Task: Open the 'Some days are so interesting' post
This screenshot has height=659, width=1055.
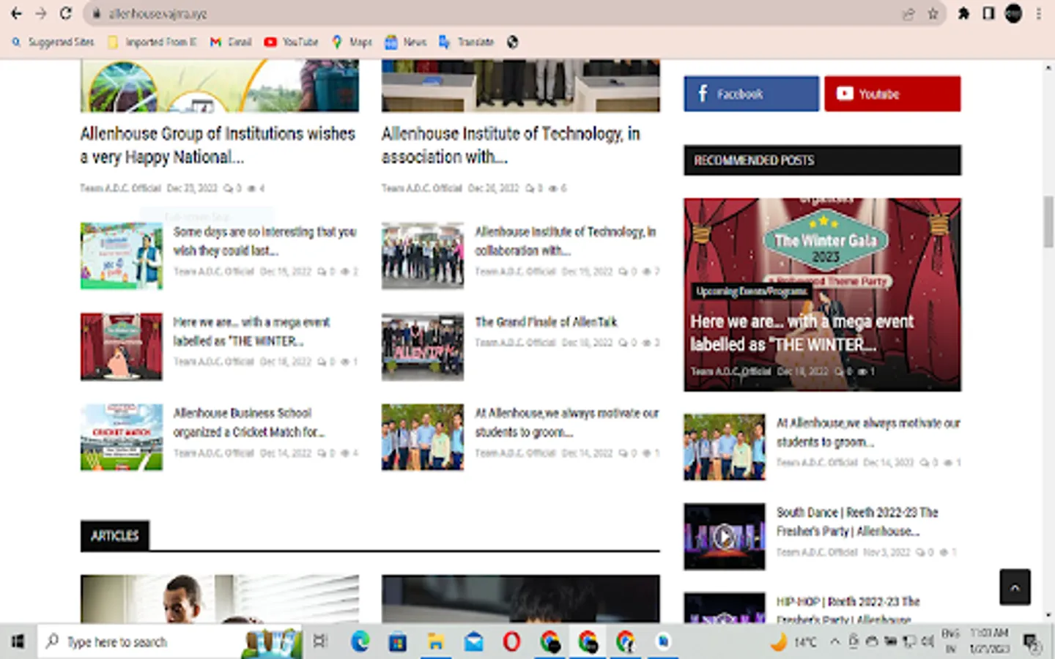Action: pyautogui.click(x=264, y=241)
